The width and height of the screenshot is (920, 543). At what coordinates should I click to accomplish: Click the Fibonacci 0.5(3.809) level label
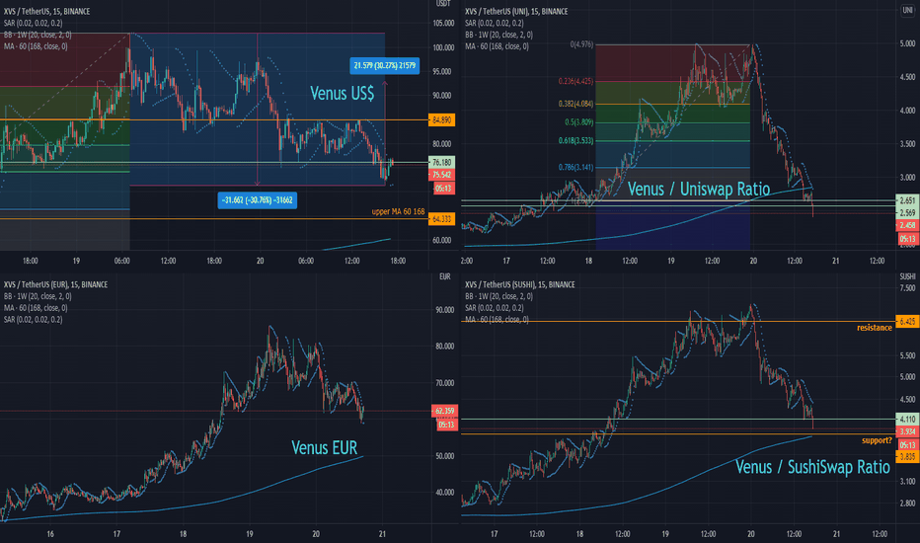pyautogui.click(x=579, y=122)
